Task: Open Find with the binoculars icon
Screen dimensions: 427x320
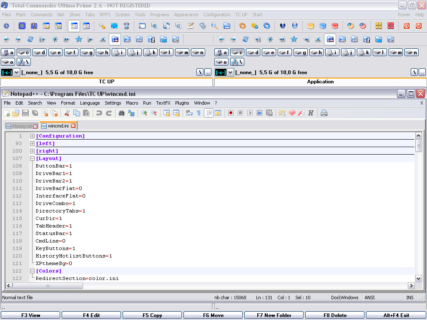Action: tap(121, 113)
